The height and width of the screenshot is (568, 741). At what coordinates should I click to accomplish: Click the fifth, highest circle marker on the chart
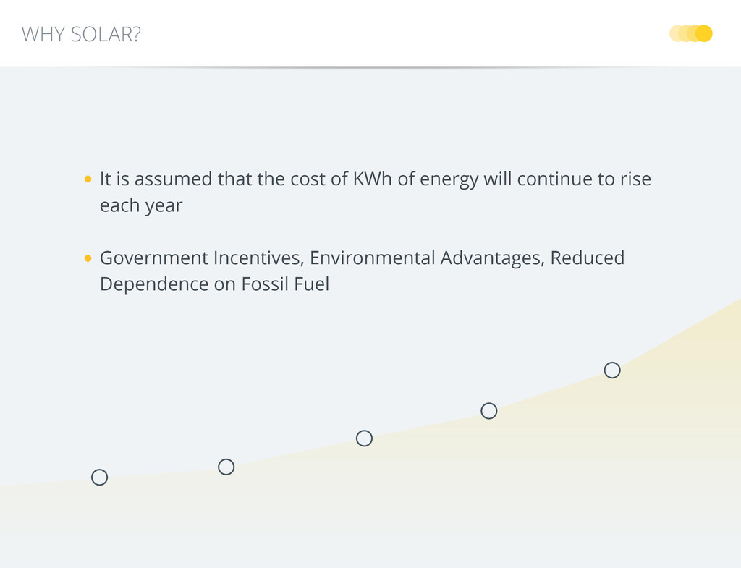coord(612,370)
